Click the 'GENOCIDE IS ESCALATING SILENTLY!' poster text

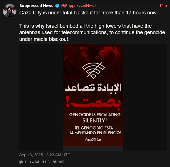[95, 118]
